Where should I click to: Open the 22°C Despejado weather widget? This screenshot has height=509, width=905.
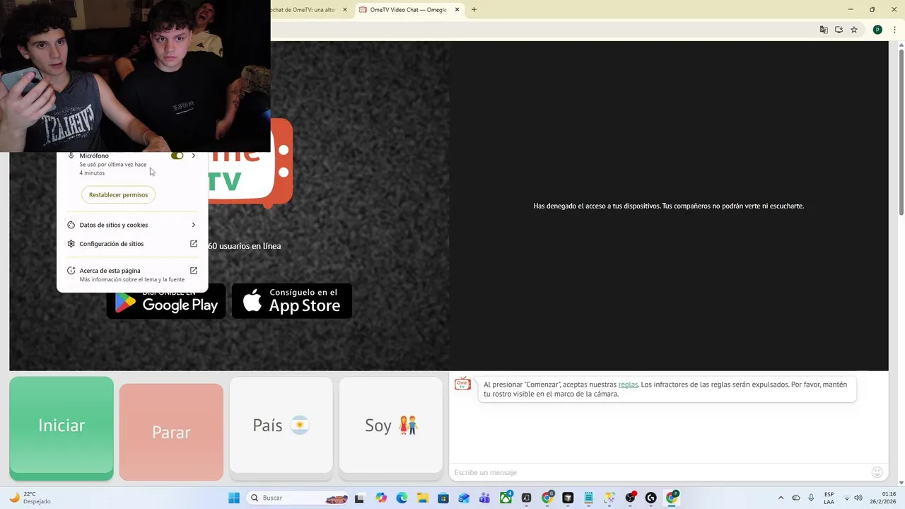[x=30, y=498]
